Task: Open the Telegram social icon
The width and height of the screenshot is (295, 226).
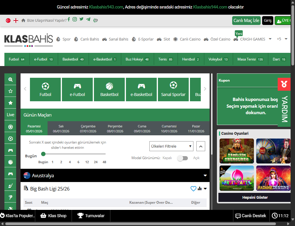Action: tap(88, 19)
